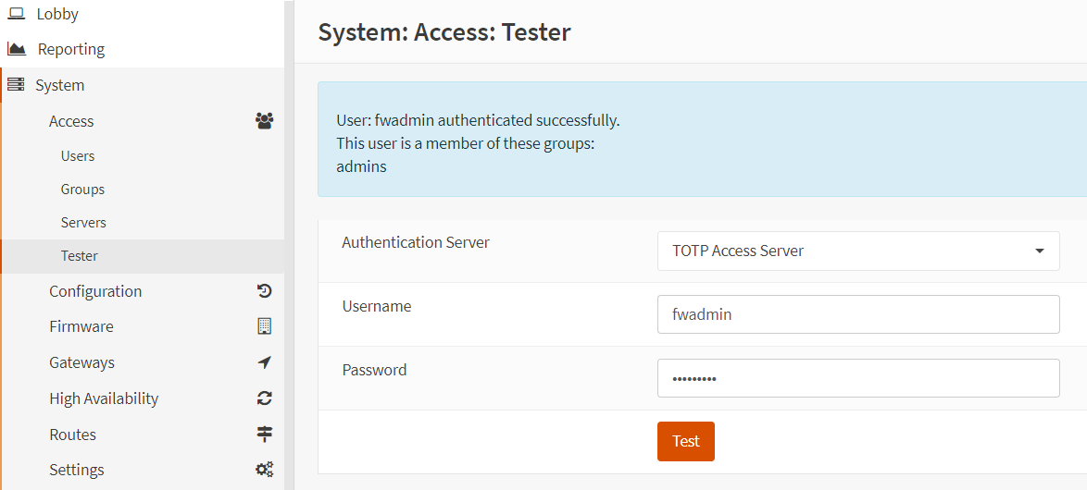
Task: Click the Gateways arrow icon
Action: click(264, 362)
